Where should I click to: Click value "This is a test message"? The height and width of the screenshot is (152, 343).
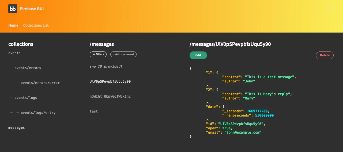(270, 77)
